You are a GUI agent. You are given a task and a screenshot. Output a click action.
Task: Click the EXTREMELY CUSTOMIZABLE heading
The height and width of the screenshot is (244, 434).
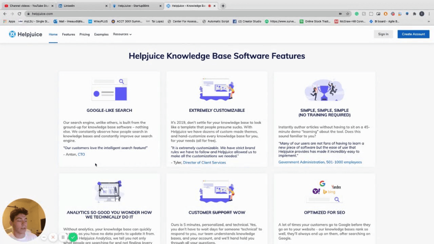tap(217, 111)
